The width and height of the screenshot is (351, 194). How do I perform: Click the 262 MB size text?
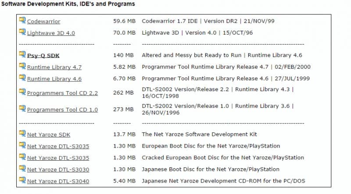pos(123,92)
